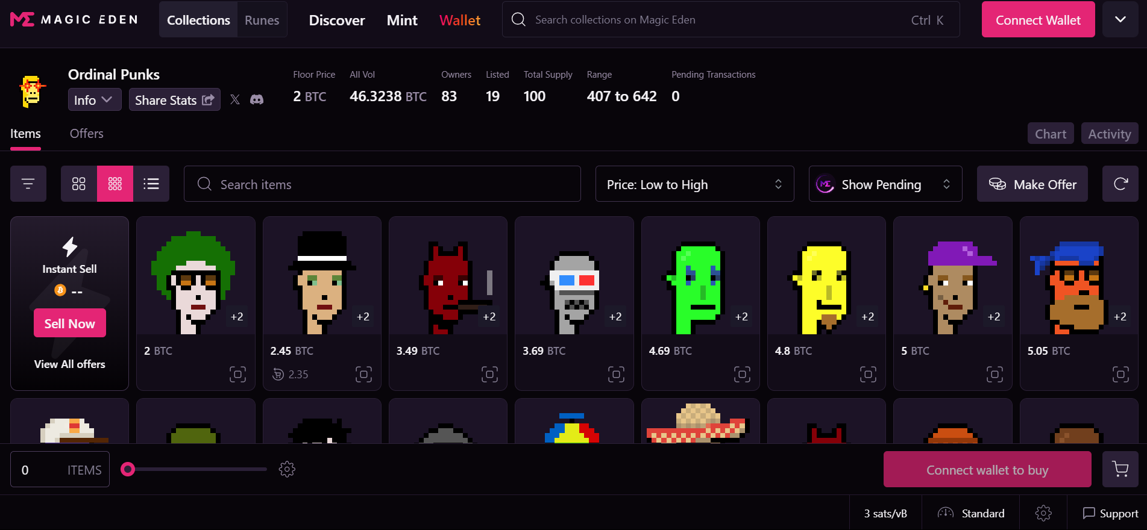Click Connect wallet to buy button
Viewport: 1147px width, 530px height.
[x=987, y=469]
